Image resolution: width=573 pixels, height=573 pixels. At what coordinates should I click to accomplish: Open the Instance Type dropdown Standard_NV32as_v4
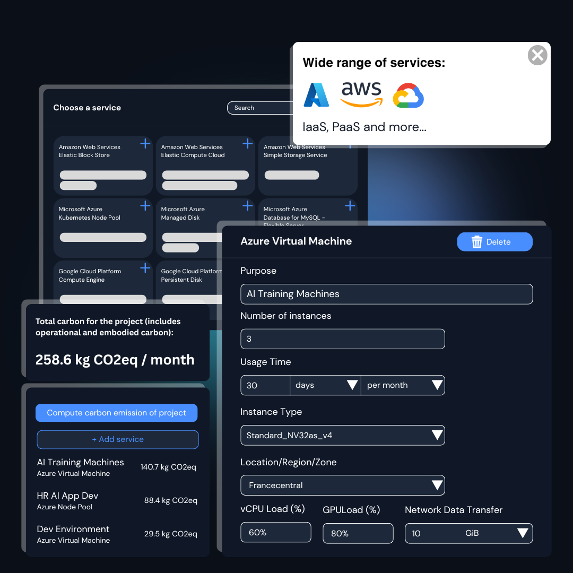click(343, 435)
